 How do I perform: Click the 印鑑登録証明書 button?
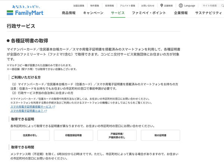(x=74, y=135)
